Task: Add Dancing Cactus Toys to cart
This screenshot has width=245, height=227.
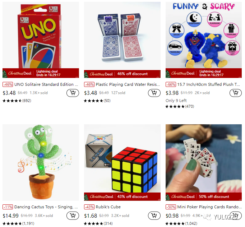Action: coord(73,216)
